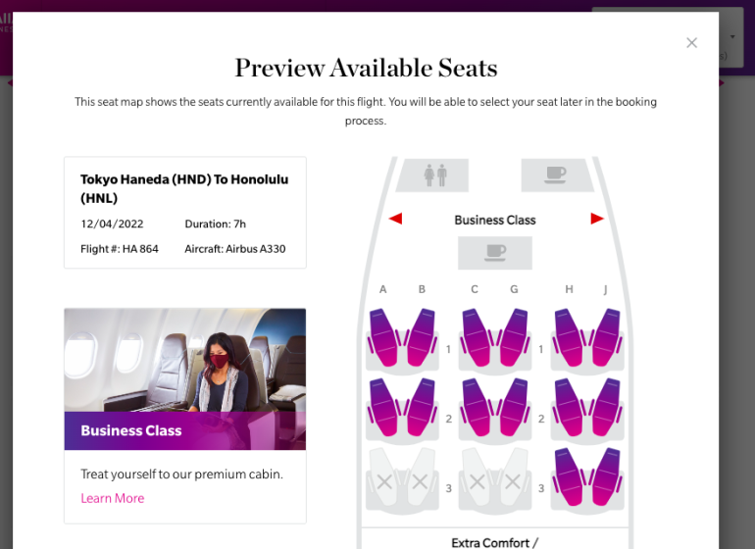Open the Learn More link
This screenshot has height=549, width=755.
coord(112,498)
